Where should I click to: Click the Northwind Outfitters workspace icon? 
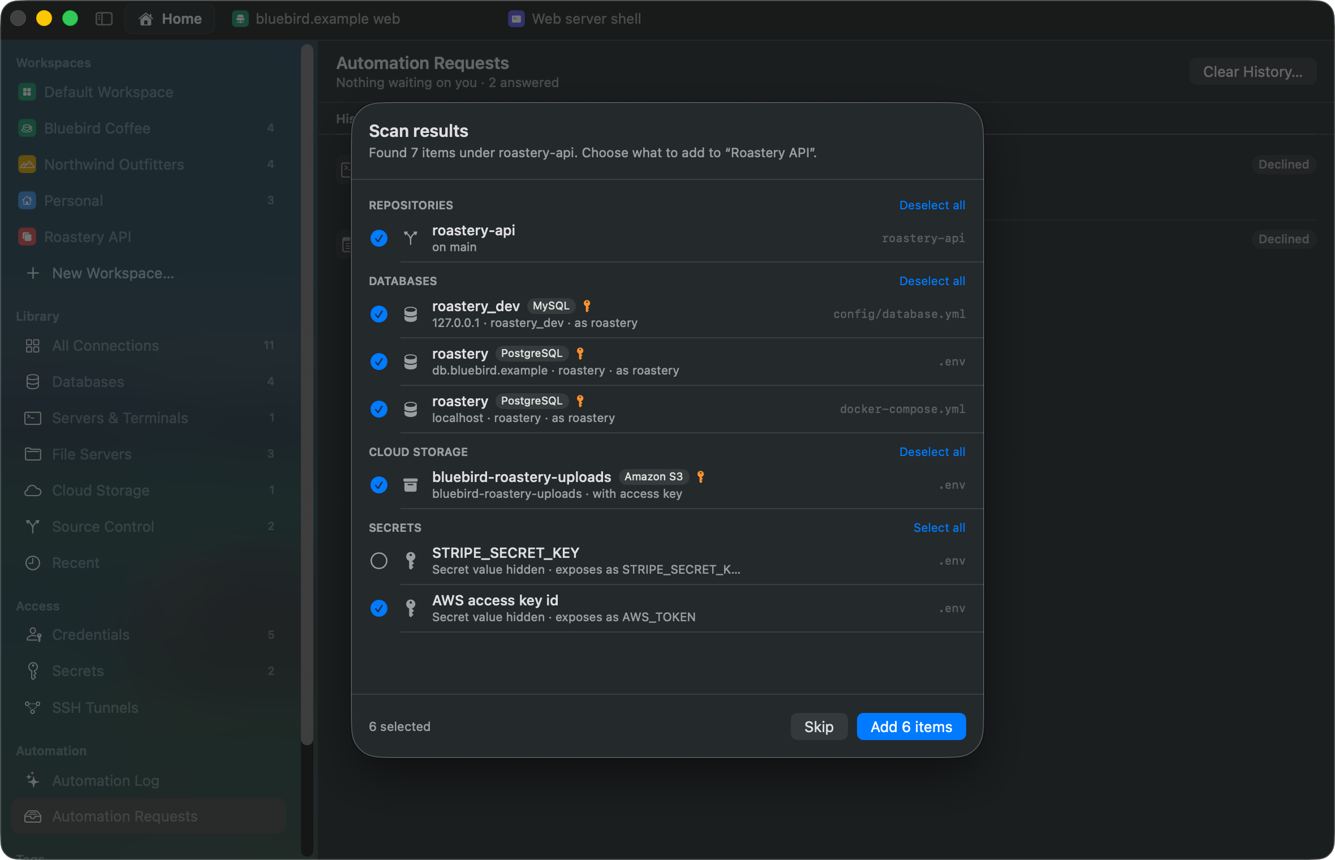click(x=27, y=164)
